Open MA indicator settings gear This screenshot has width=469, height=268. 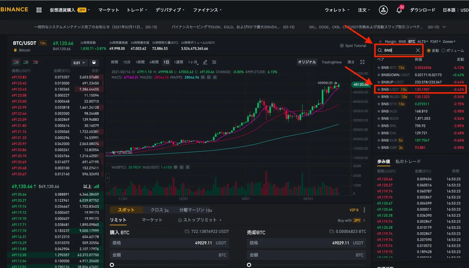209,77
